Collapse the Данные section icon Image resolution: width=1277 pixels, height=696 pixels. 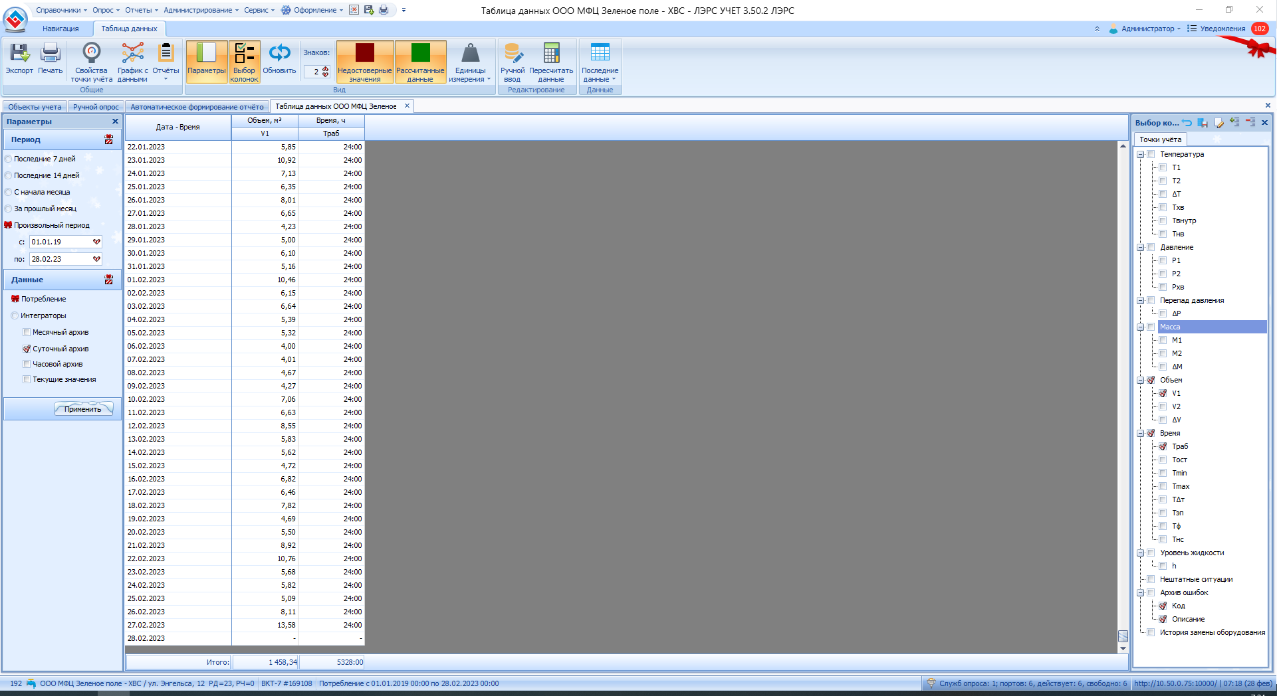108,280
